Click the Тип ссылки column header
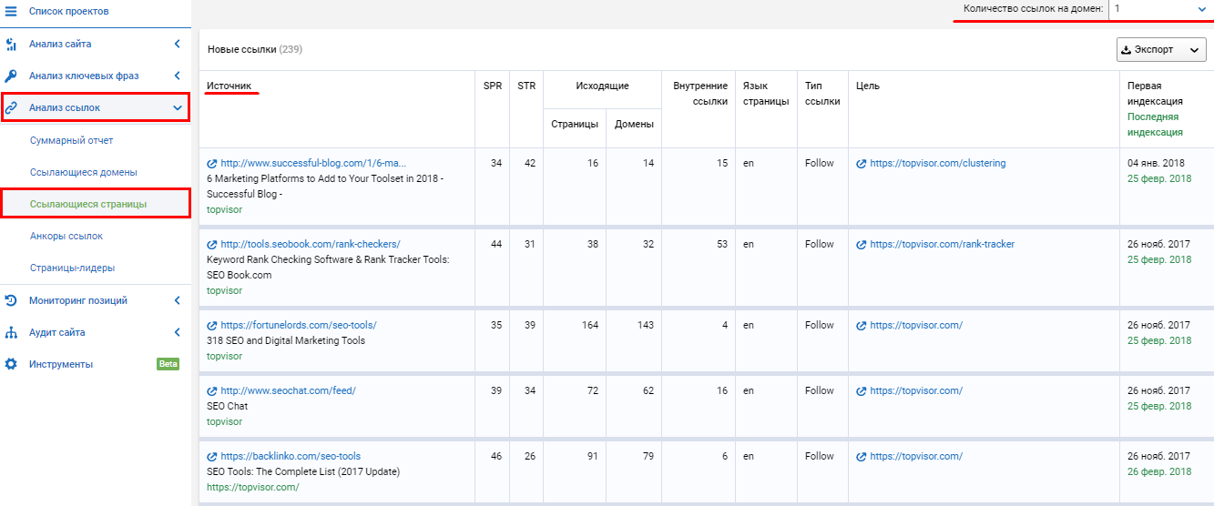 coord(822,94)
